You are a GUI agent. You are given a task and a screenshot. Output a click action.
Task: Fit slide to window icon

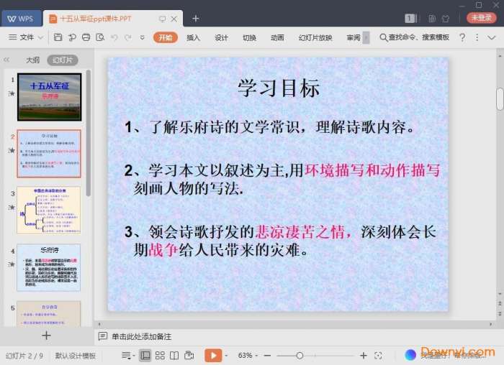point(378,356)
